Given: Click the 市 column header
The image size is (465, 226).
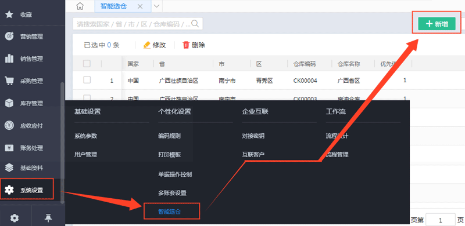Looking at the screenshot, I should click(221, 64).
